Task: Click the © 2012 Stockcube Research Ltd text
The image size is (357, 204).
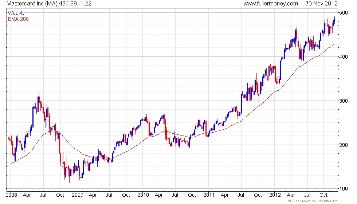Action: (313, 201)
